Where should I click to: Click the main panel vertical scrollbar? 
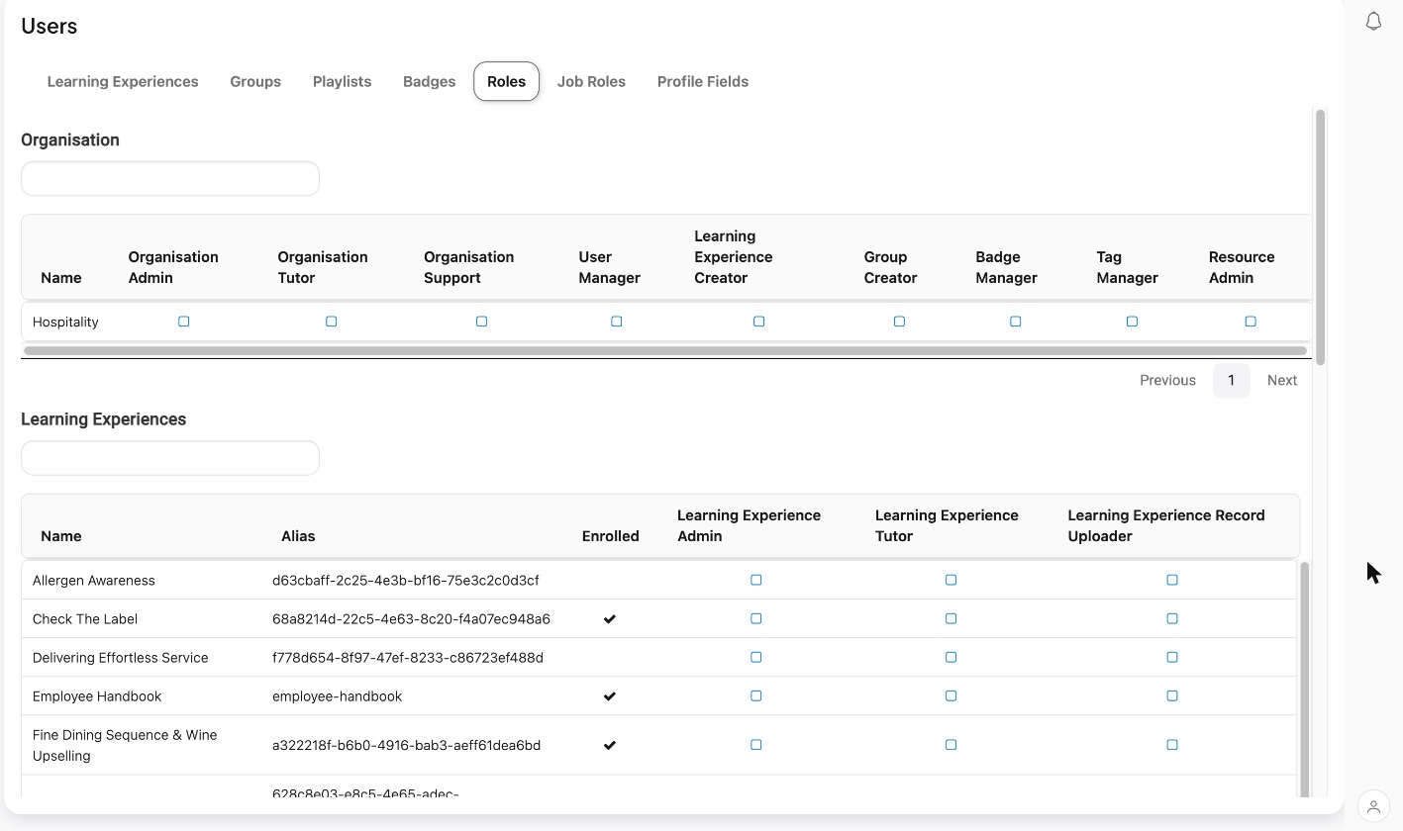1320,237
